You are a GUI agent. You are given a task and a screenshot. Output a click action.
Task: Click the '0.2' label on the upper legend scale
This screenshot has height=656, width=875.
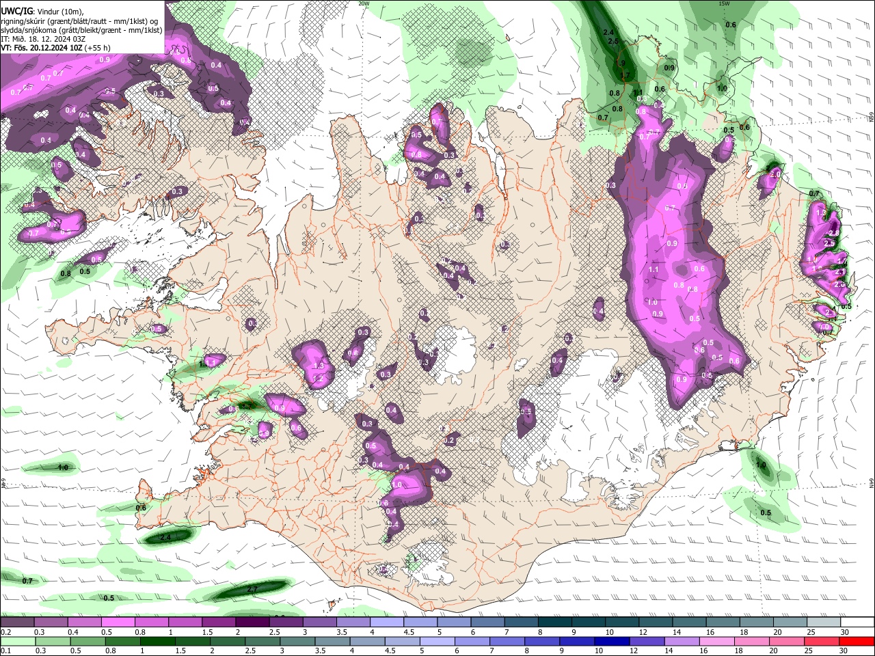(x=5, y=632)
